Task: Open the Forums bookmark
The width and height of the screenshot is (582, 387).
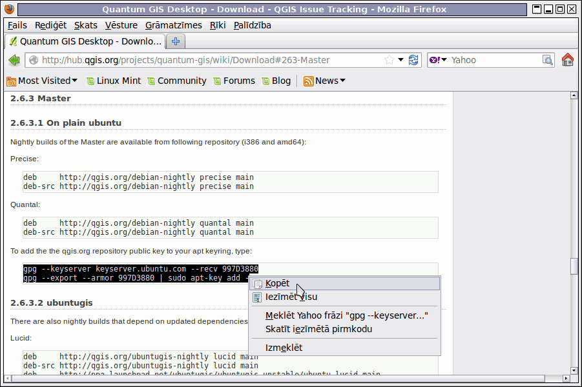Action: click(x=234, y=81)
